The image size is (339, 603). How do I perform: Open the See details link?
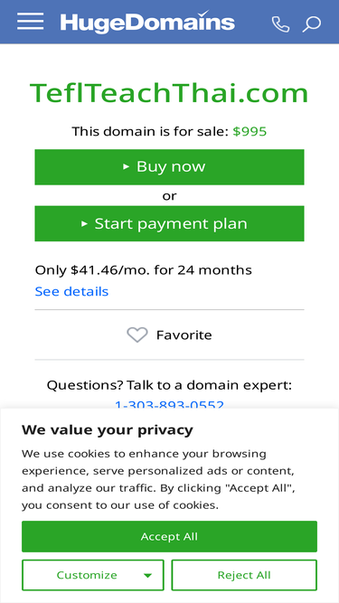click(72, 291)
